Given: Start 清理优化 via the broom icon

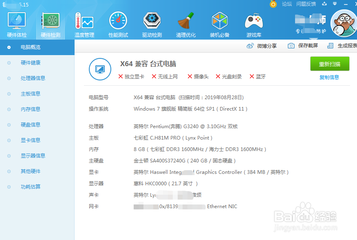Looking at the screenshot, I should (185, 20).
